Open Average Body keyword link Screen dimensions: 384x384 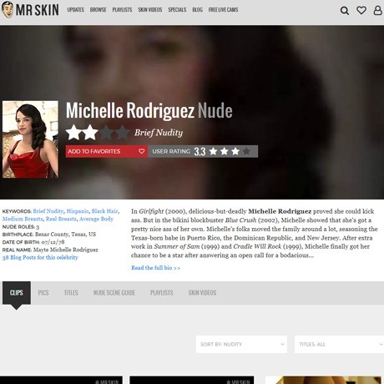tap(96, 219)
